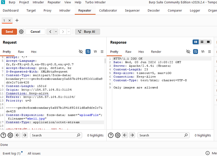Click the Burp AI sparkle button
Image resolution: width=217 pixels, height=156 pixels.
pos(87,32)
